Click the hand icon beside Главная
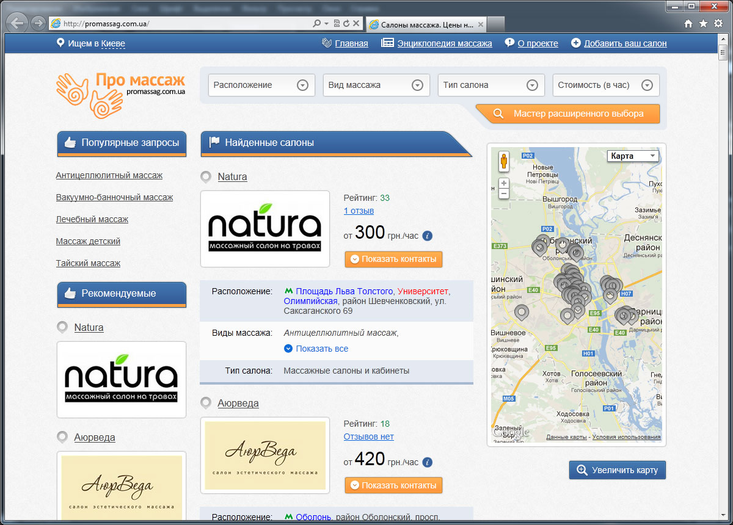This screenshot has width=733, height=525. [x=327, y=43]
